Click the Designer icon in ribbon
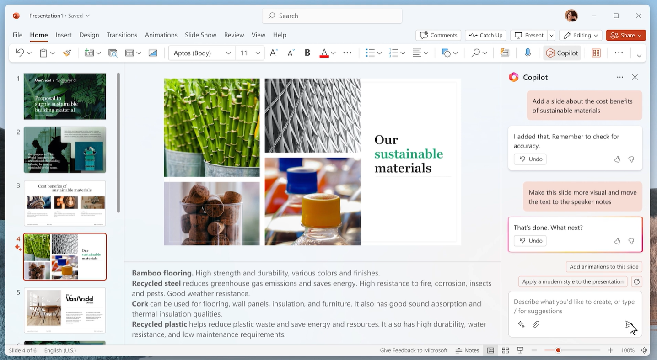Viewport: 657px width, 360px height. [x=505, y=53]
